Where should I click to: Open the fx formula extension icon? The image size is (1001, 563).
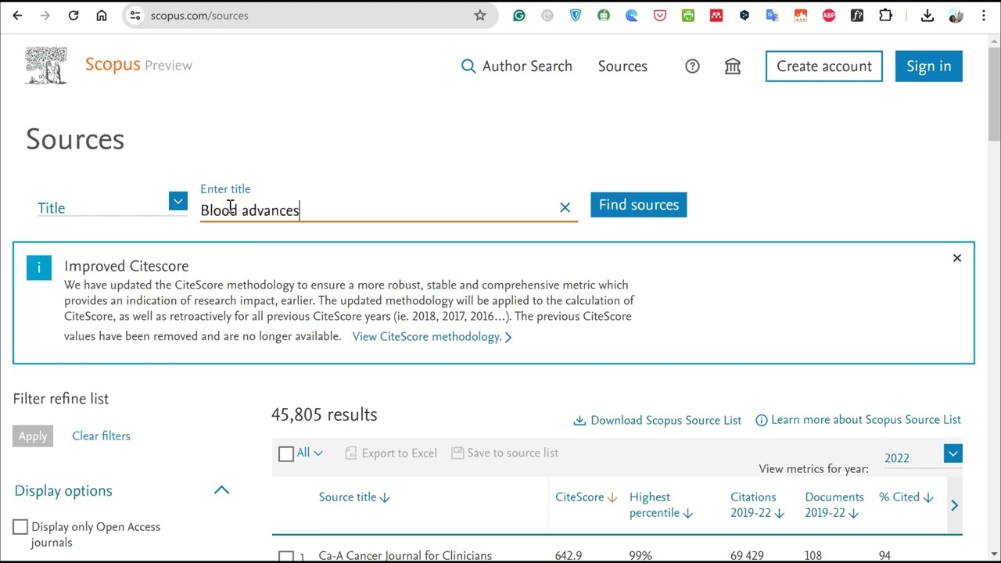pos(857,16)
